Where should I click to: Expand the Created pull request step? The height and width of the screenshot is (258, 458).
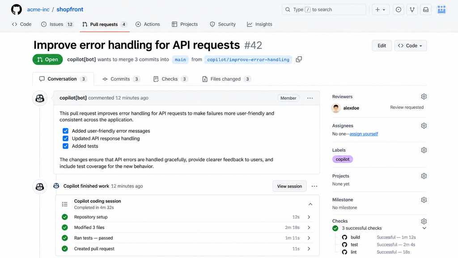(x=309, y=249)
